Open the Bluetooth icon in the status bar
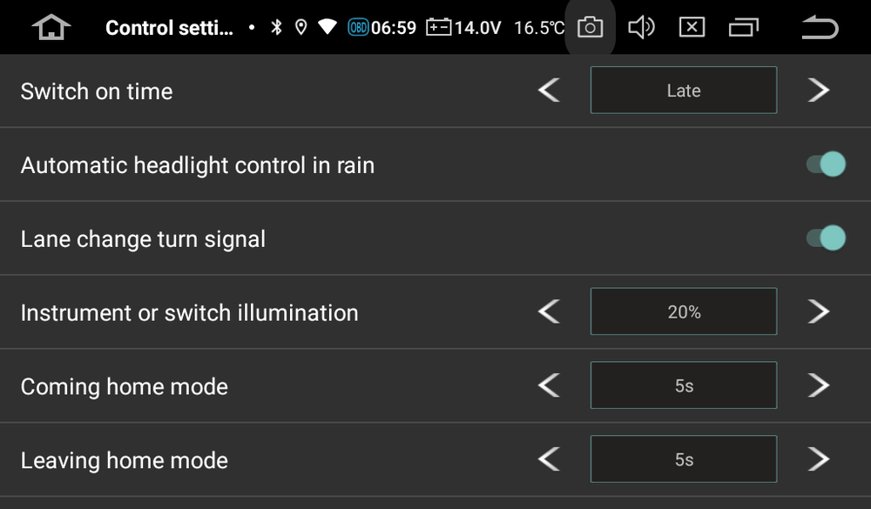 (x=275, y=26)
